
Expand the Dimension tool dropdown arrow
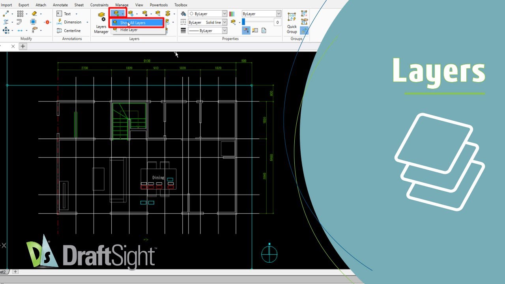(x=87, y=22)
